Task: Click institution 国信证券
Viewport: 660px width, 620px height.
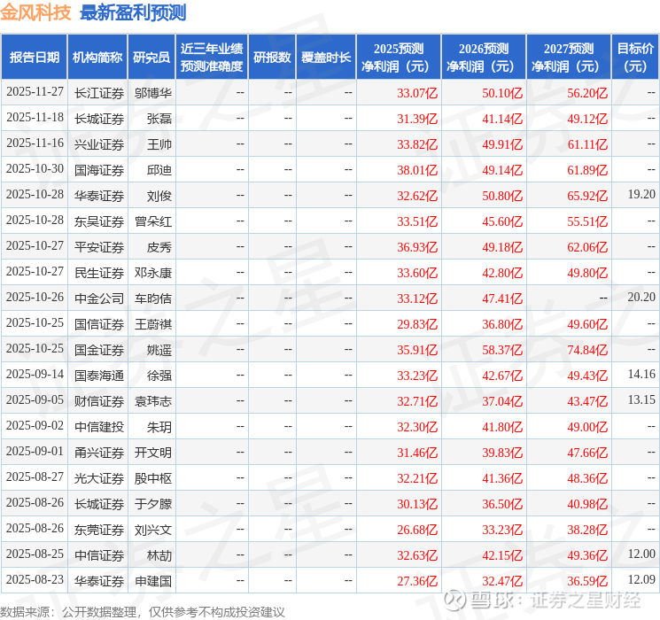Action: (x=99, y=324)
